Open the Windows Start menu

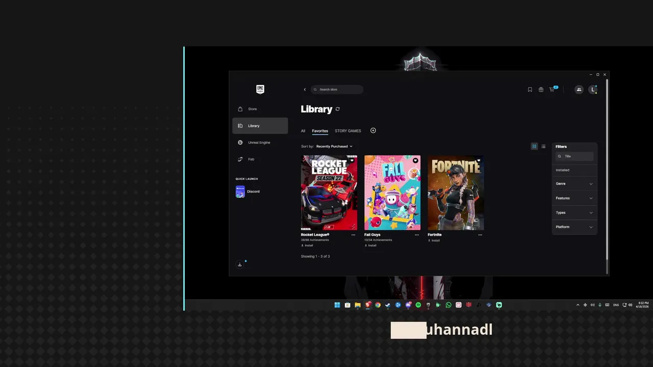tap(337, 305)
